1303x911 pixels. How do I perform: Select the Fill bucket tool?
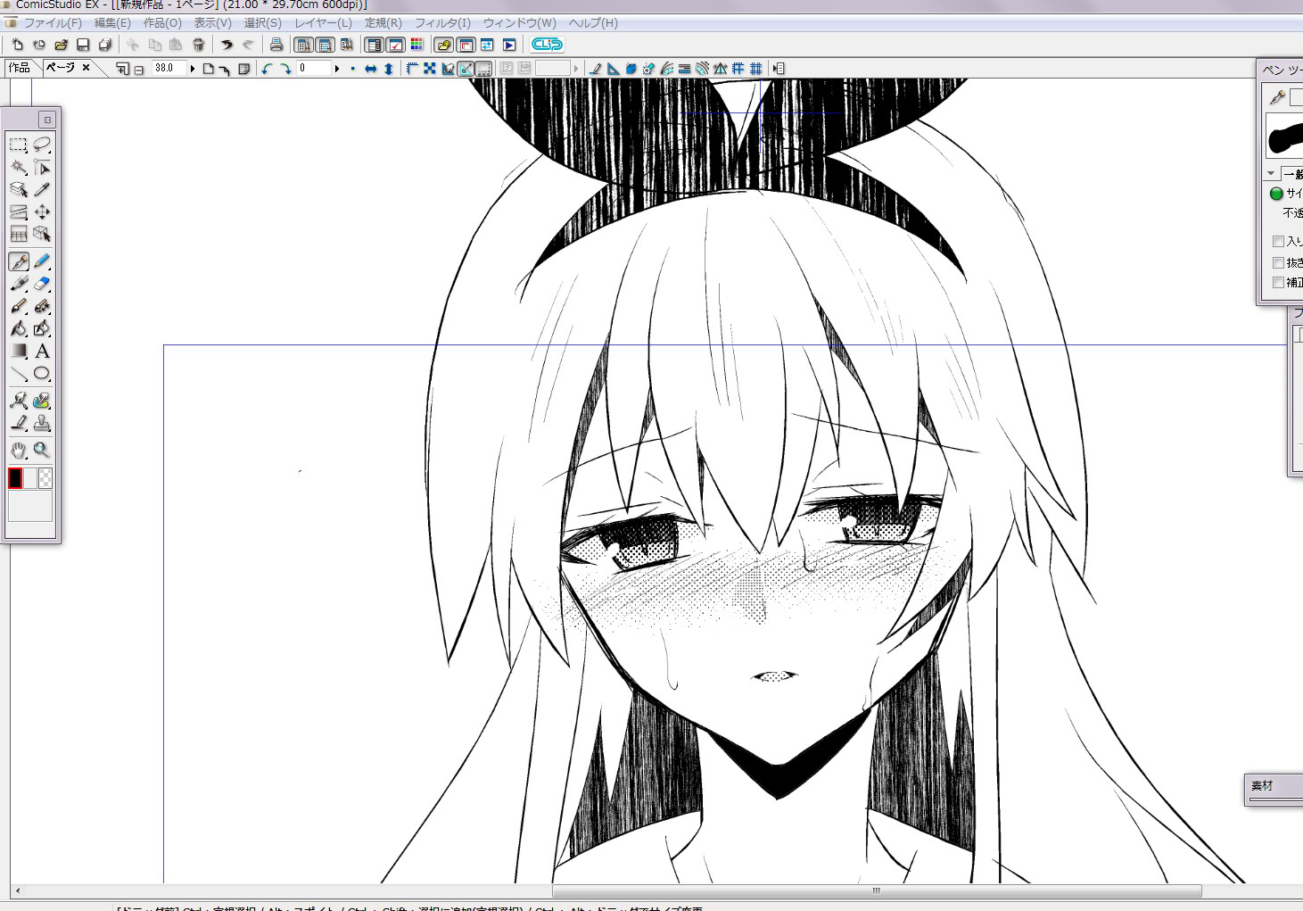click(x=18, y=329)
